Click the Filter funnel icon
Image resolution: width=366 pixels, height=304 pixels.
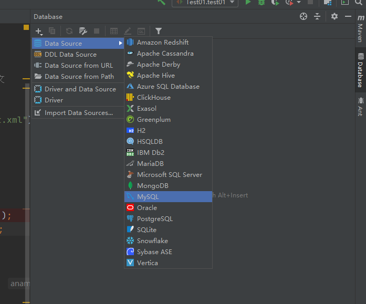pos(159,31)
